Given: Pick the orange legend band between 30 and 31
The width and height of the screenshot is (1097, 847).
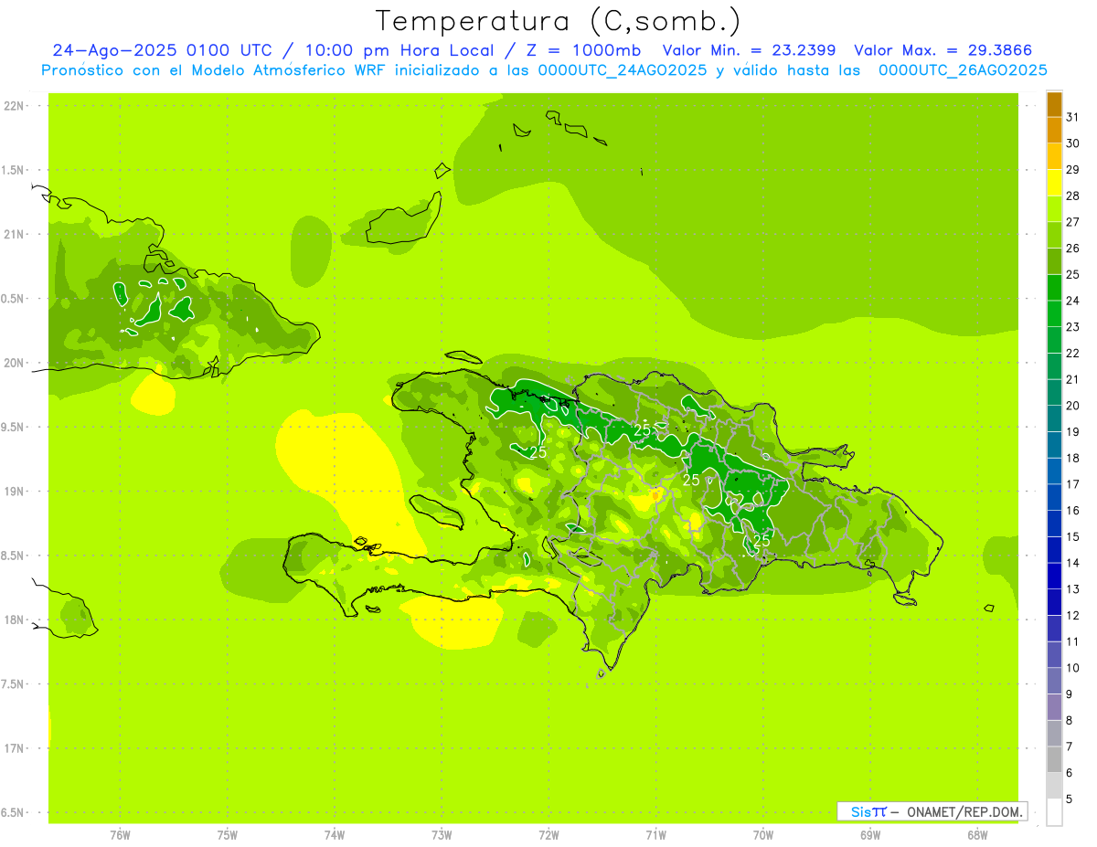Looking at the screenshot, I should 1054,130.
